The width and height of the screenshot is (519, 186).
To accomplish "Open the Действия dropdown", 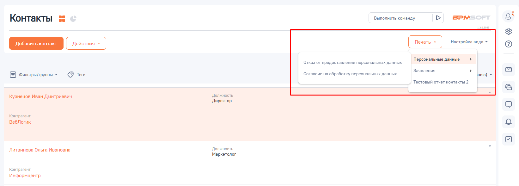I will click(86, 43).
